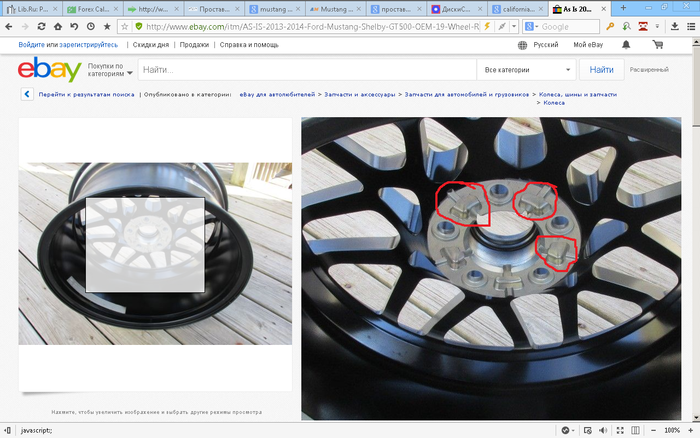Click the browser address bar URL
700x438 pixels.
click(312, 26)
